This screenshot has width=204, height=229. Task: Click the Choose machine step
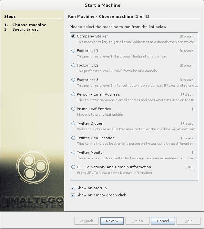point(29,25)
